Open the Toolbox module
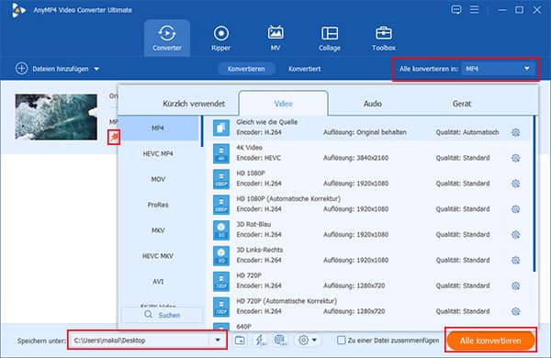The width and height of the screenshot is (551, 358). (x=384, y=38)
